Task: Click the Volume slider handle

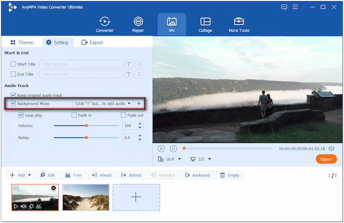Action: click(x=87, y=126)
